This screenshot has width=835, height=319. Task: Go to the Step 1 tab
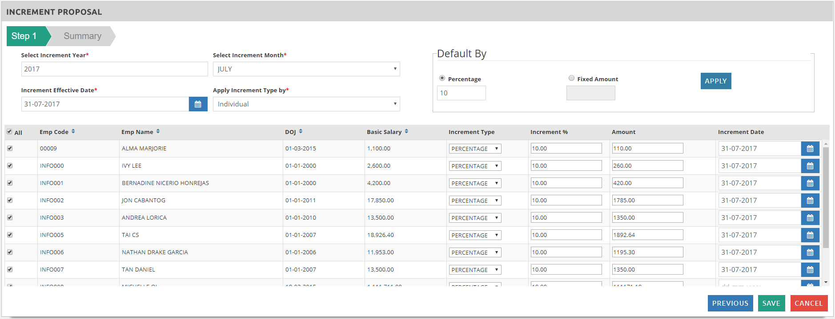click(x=25, y=36)
